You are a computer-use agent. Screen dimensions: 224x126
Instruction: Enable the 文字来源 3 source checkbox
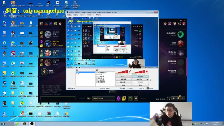pyautogui.click(x=97, y=80)
